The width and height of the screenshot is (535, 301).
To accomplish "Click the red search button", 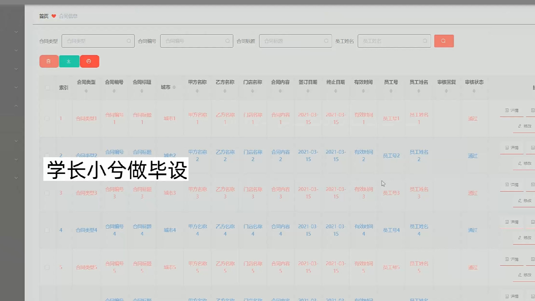I will [x=444, y=41].
